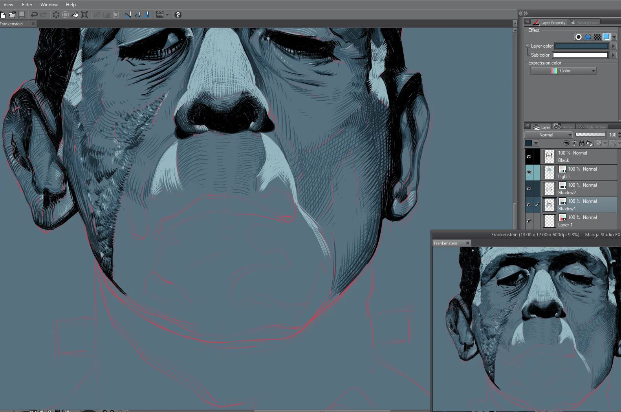Image resolution: width=621 pixels, height=412 pixels.
Task: Toggle the Lock Transparent Pixel icon
Action: (590, 143)
